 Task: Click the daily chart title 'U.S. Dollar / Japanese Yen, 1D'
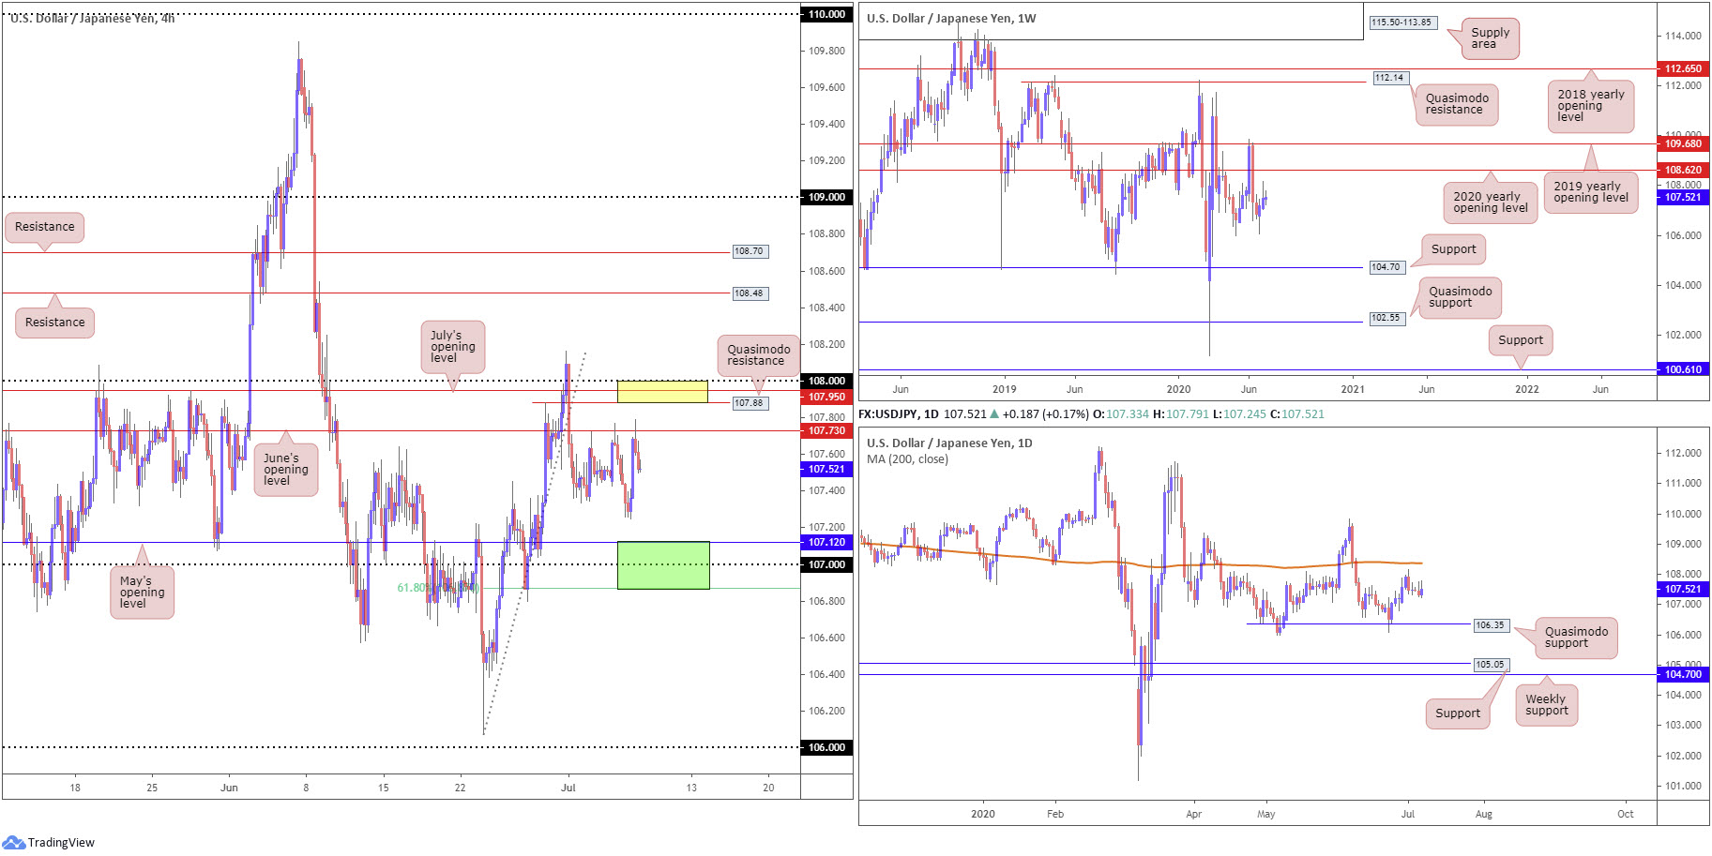(949, 443)
